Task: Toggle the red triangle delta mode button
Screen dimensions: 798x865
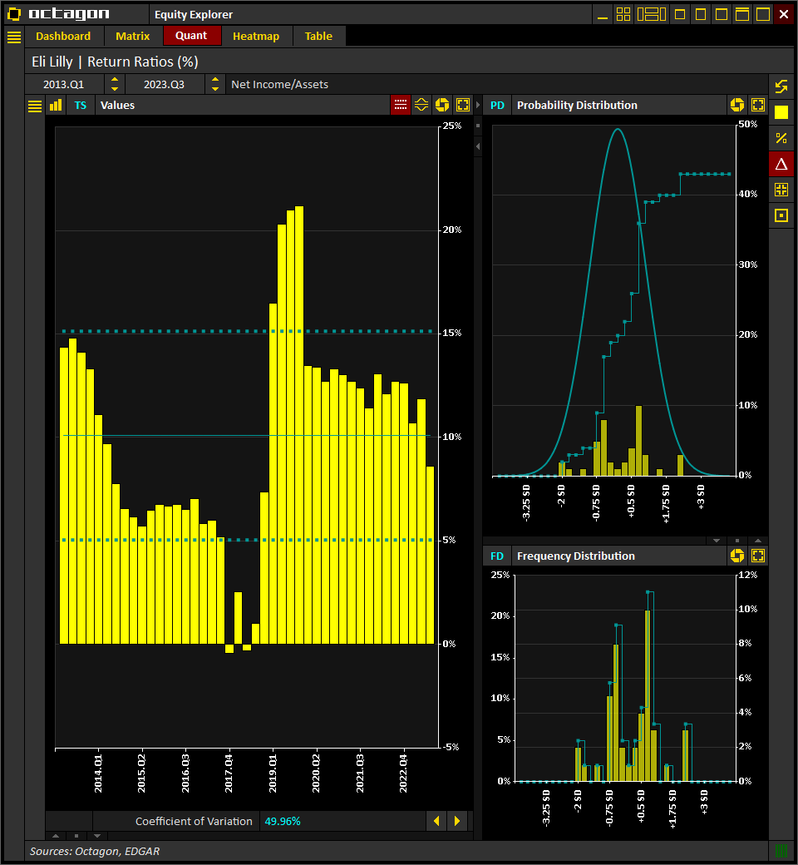Action: click(781, 164)
